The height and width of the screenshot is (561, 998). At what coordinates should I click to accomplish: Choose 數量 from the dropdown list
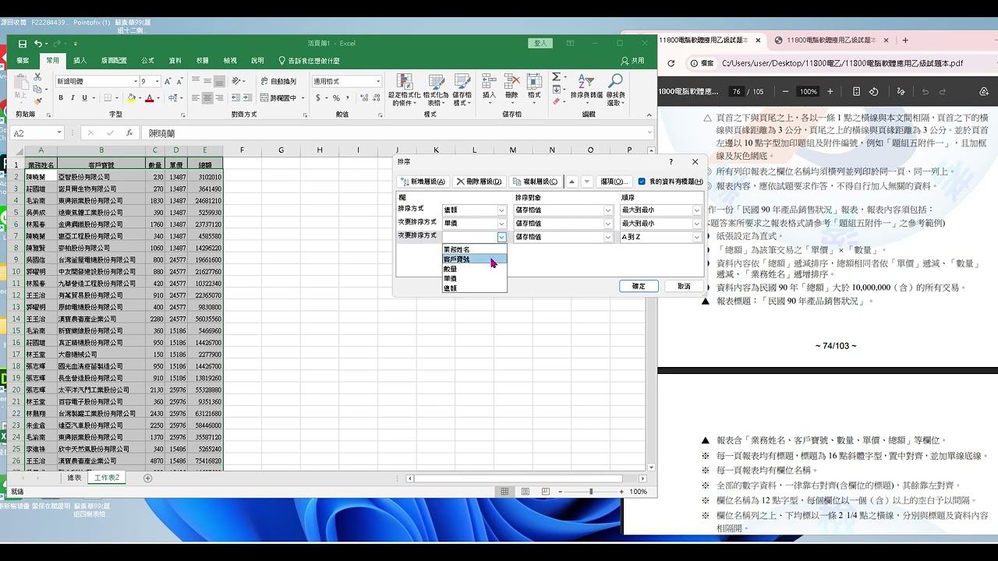point(474,269)
